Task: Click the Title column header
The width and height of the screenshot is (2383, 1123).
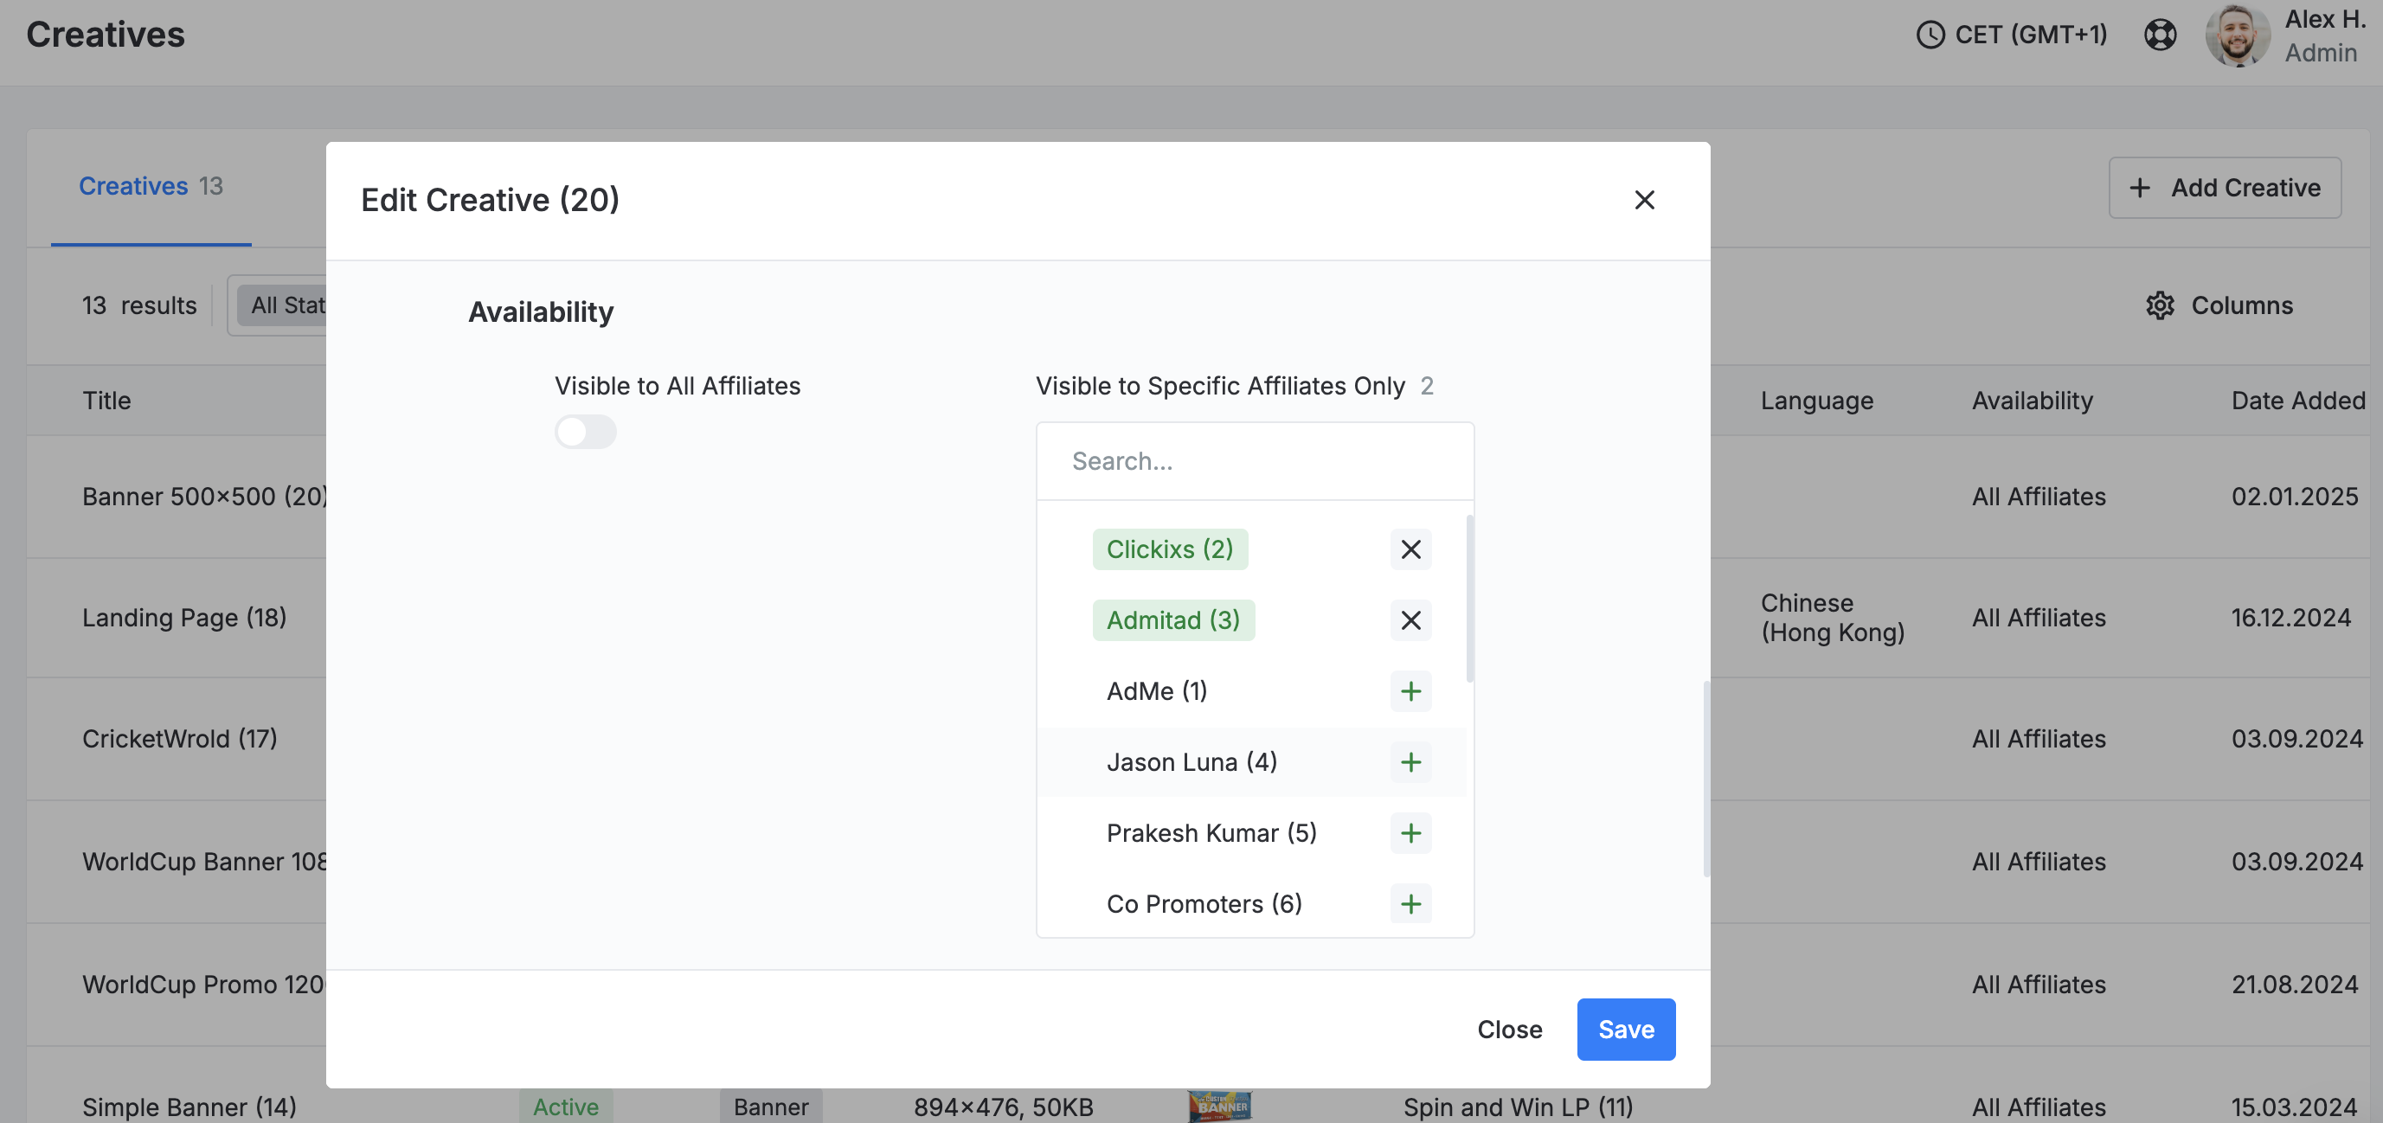Action: (106, 401)
